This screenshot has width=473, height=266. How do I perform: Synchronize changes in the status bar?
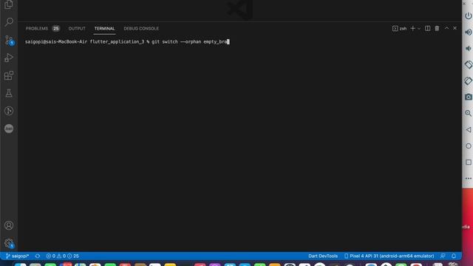tap(38, 256)
